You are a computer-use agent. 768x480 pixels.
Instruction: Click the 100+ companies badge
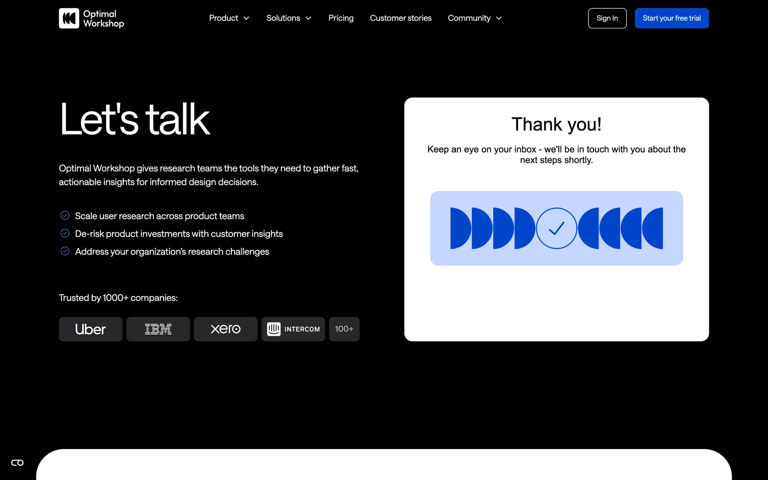click(344, 329)
